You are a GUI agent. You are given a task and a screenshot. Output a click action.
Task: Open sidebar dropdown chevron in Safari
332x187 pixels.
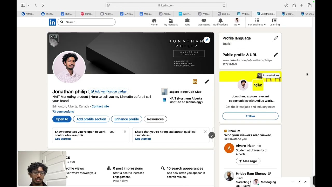point(28,5)
